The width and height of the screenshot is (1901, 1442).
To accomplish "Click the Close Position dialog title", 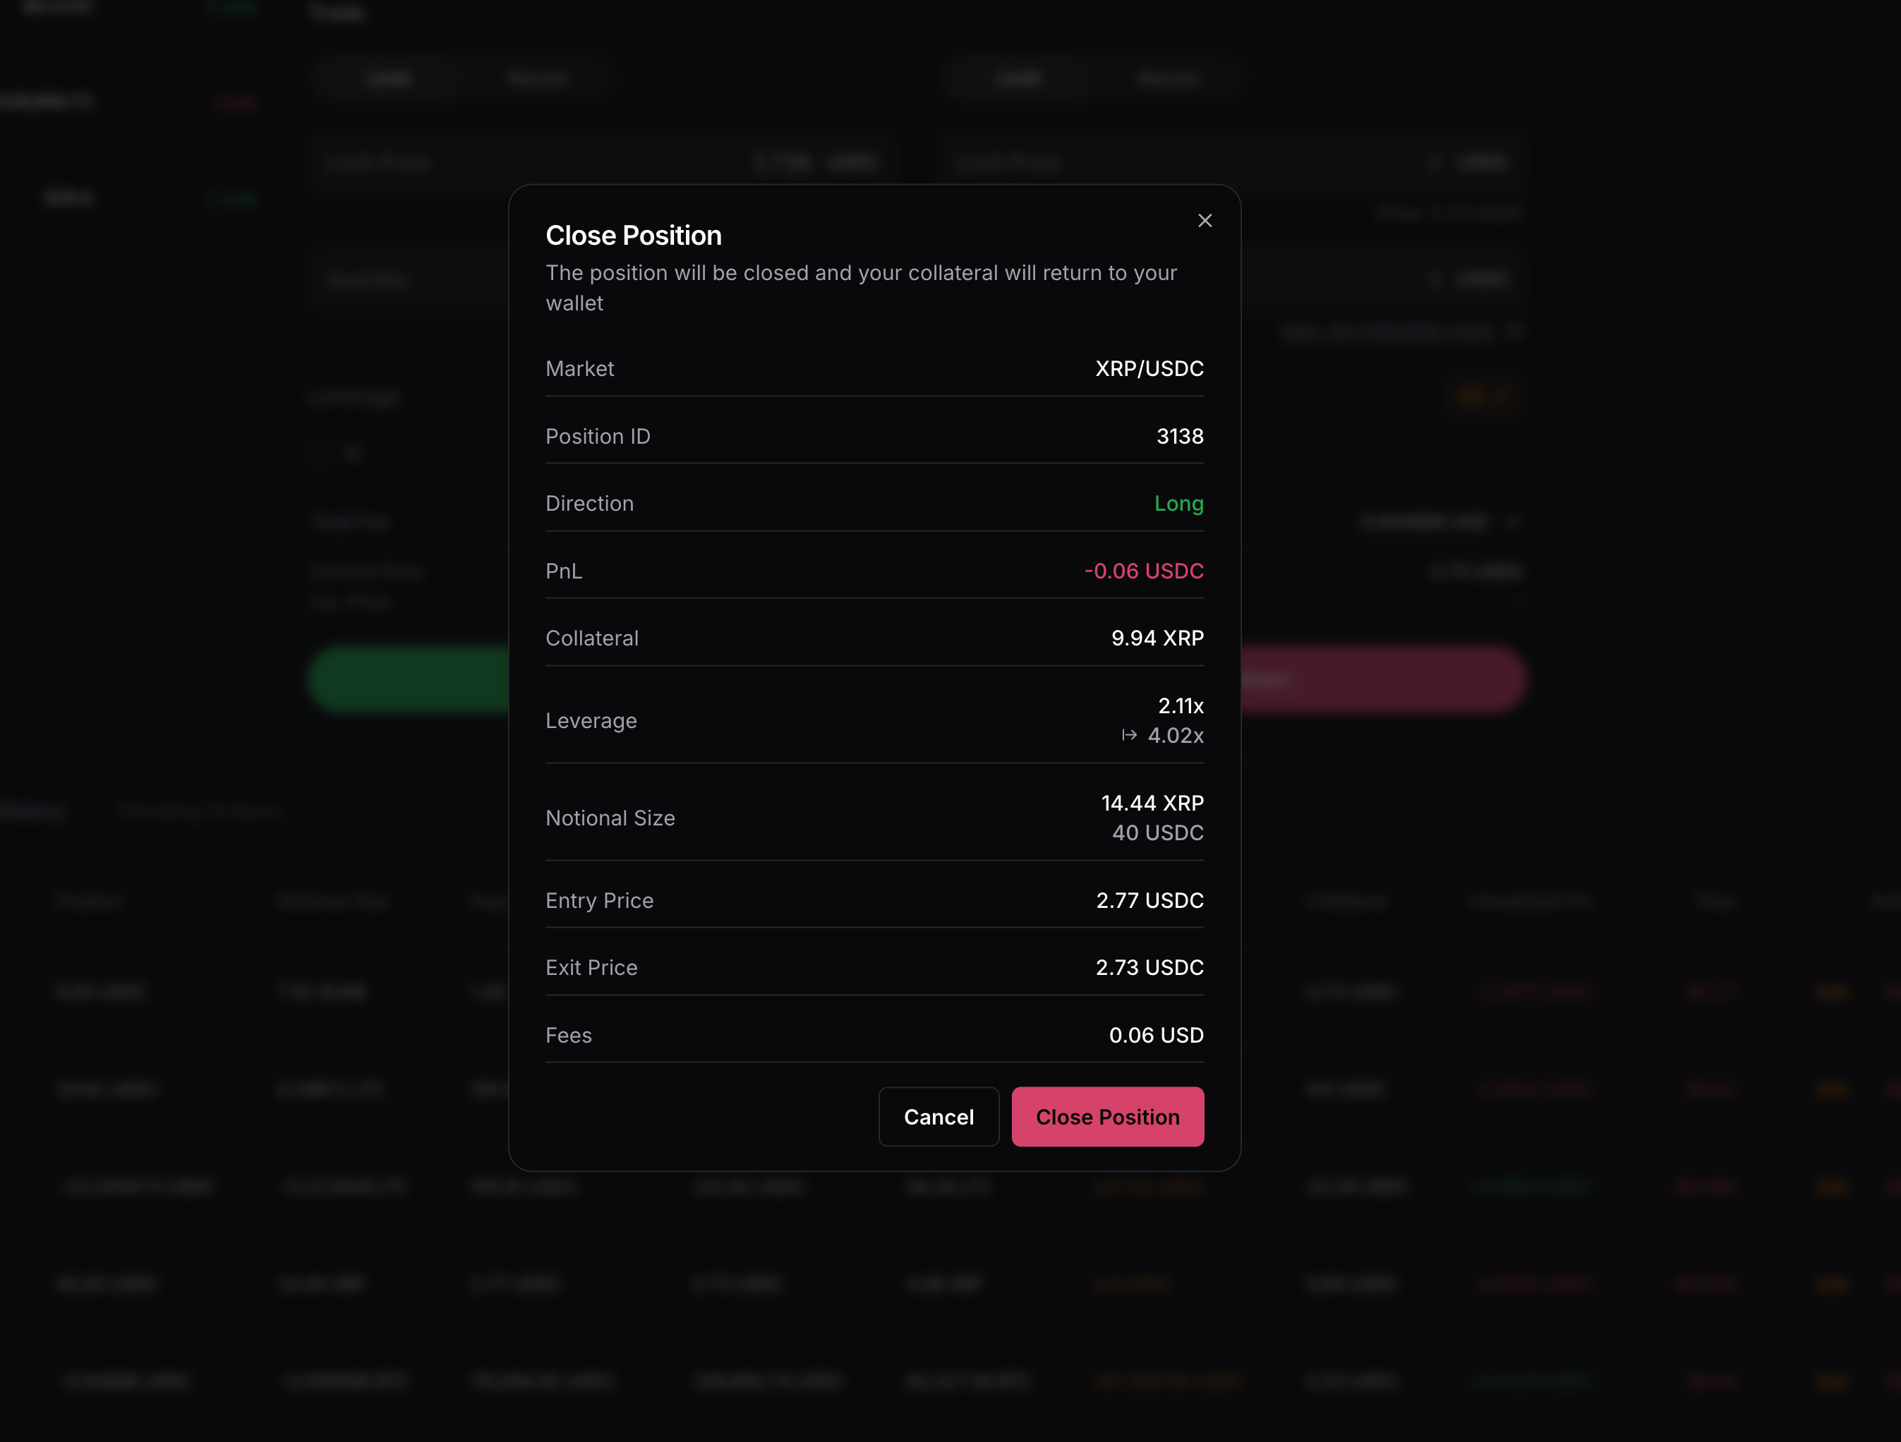I will click(634, 236).
